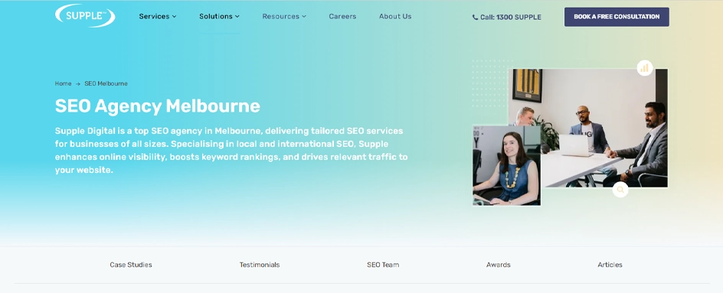The image size is (723, 293).
Task: Click the bar chart badge icon
Action: [x=645, y=68]
